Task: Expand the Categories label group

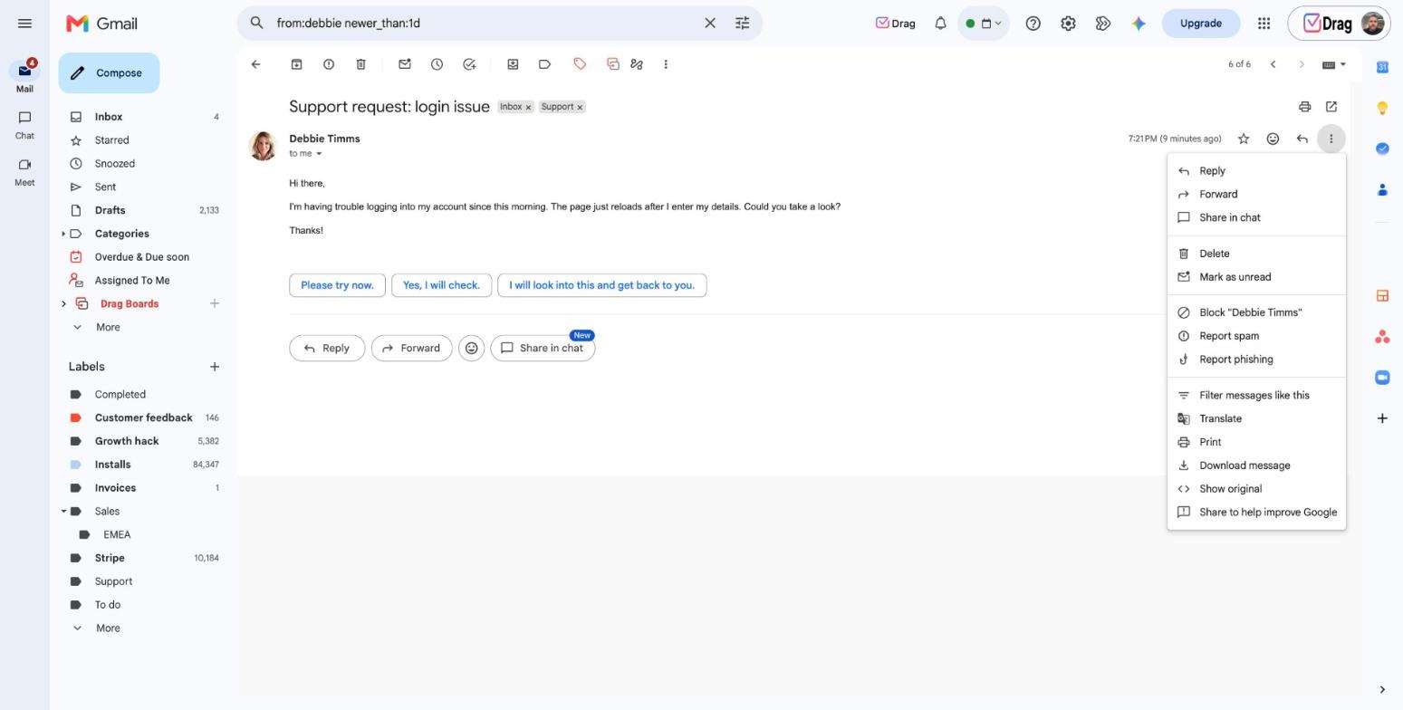Action: tap(63, 234)
